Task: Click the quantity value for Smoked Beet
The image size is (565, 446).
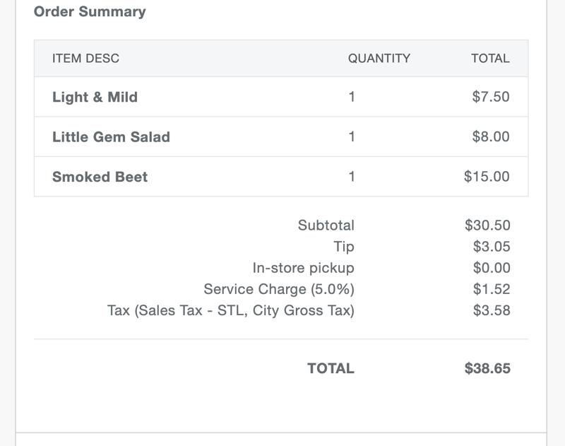Action: pos(352,177)
